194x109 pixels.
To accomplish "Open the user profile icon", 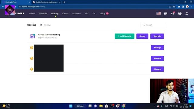I will click(187, 13).
